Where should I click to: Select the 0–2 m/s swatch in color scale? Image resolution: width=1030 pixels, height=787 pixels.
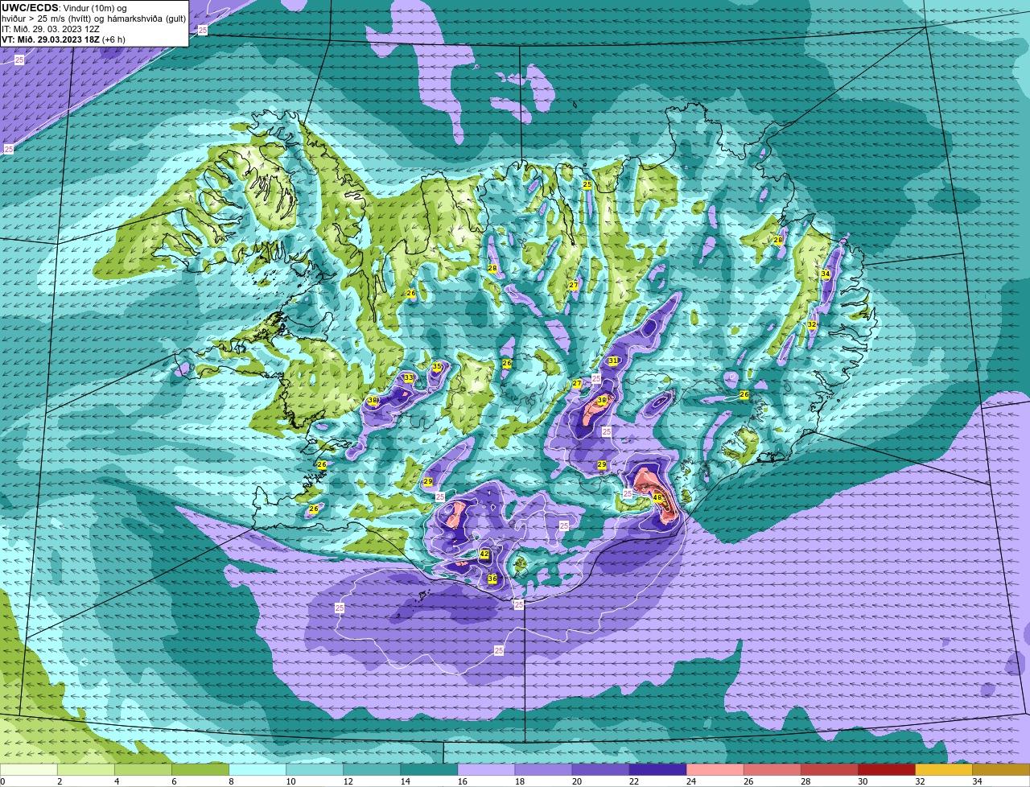(x=29, y=770)
